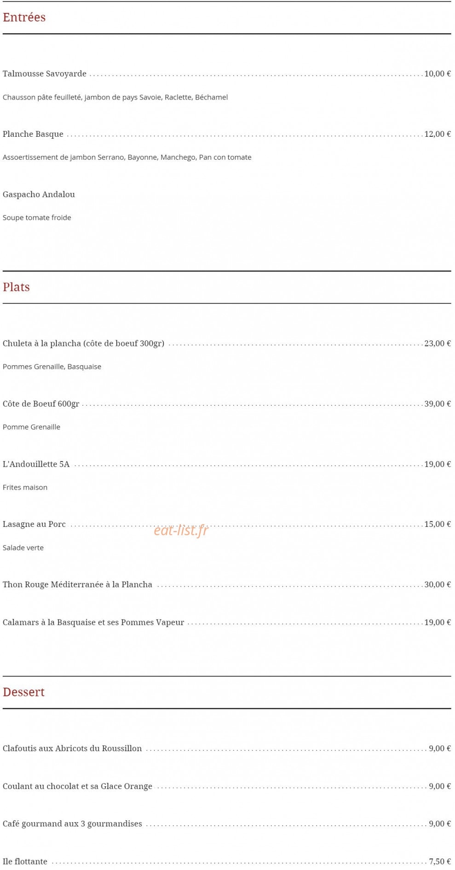Select Chuleta à la plancha dish
455x870 pixels.
pyautogui.click(x=83, y=344)
